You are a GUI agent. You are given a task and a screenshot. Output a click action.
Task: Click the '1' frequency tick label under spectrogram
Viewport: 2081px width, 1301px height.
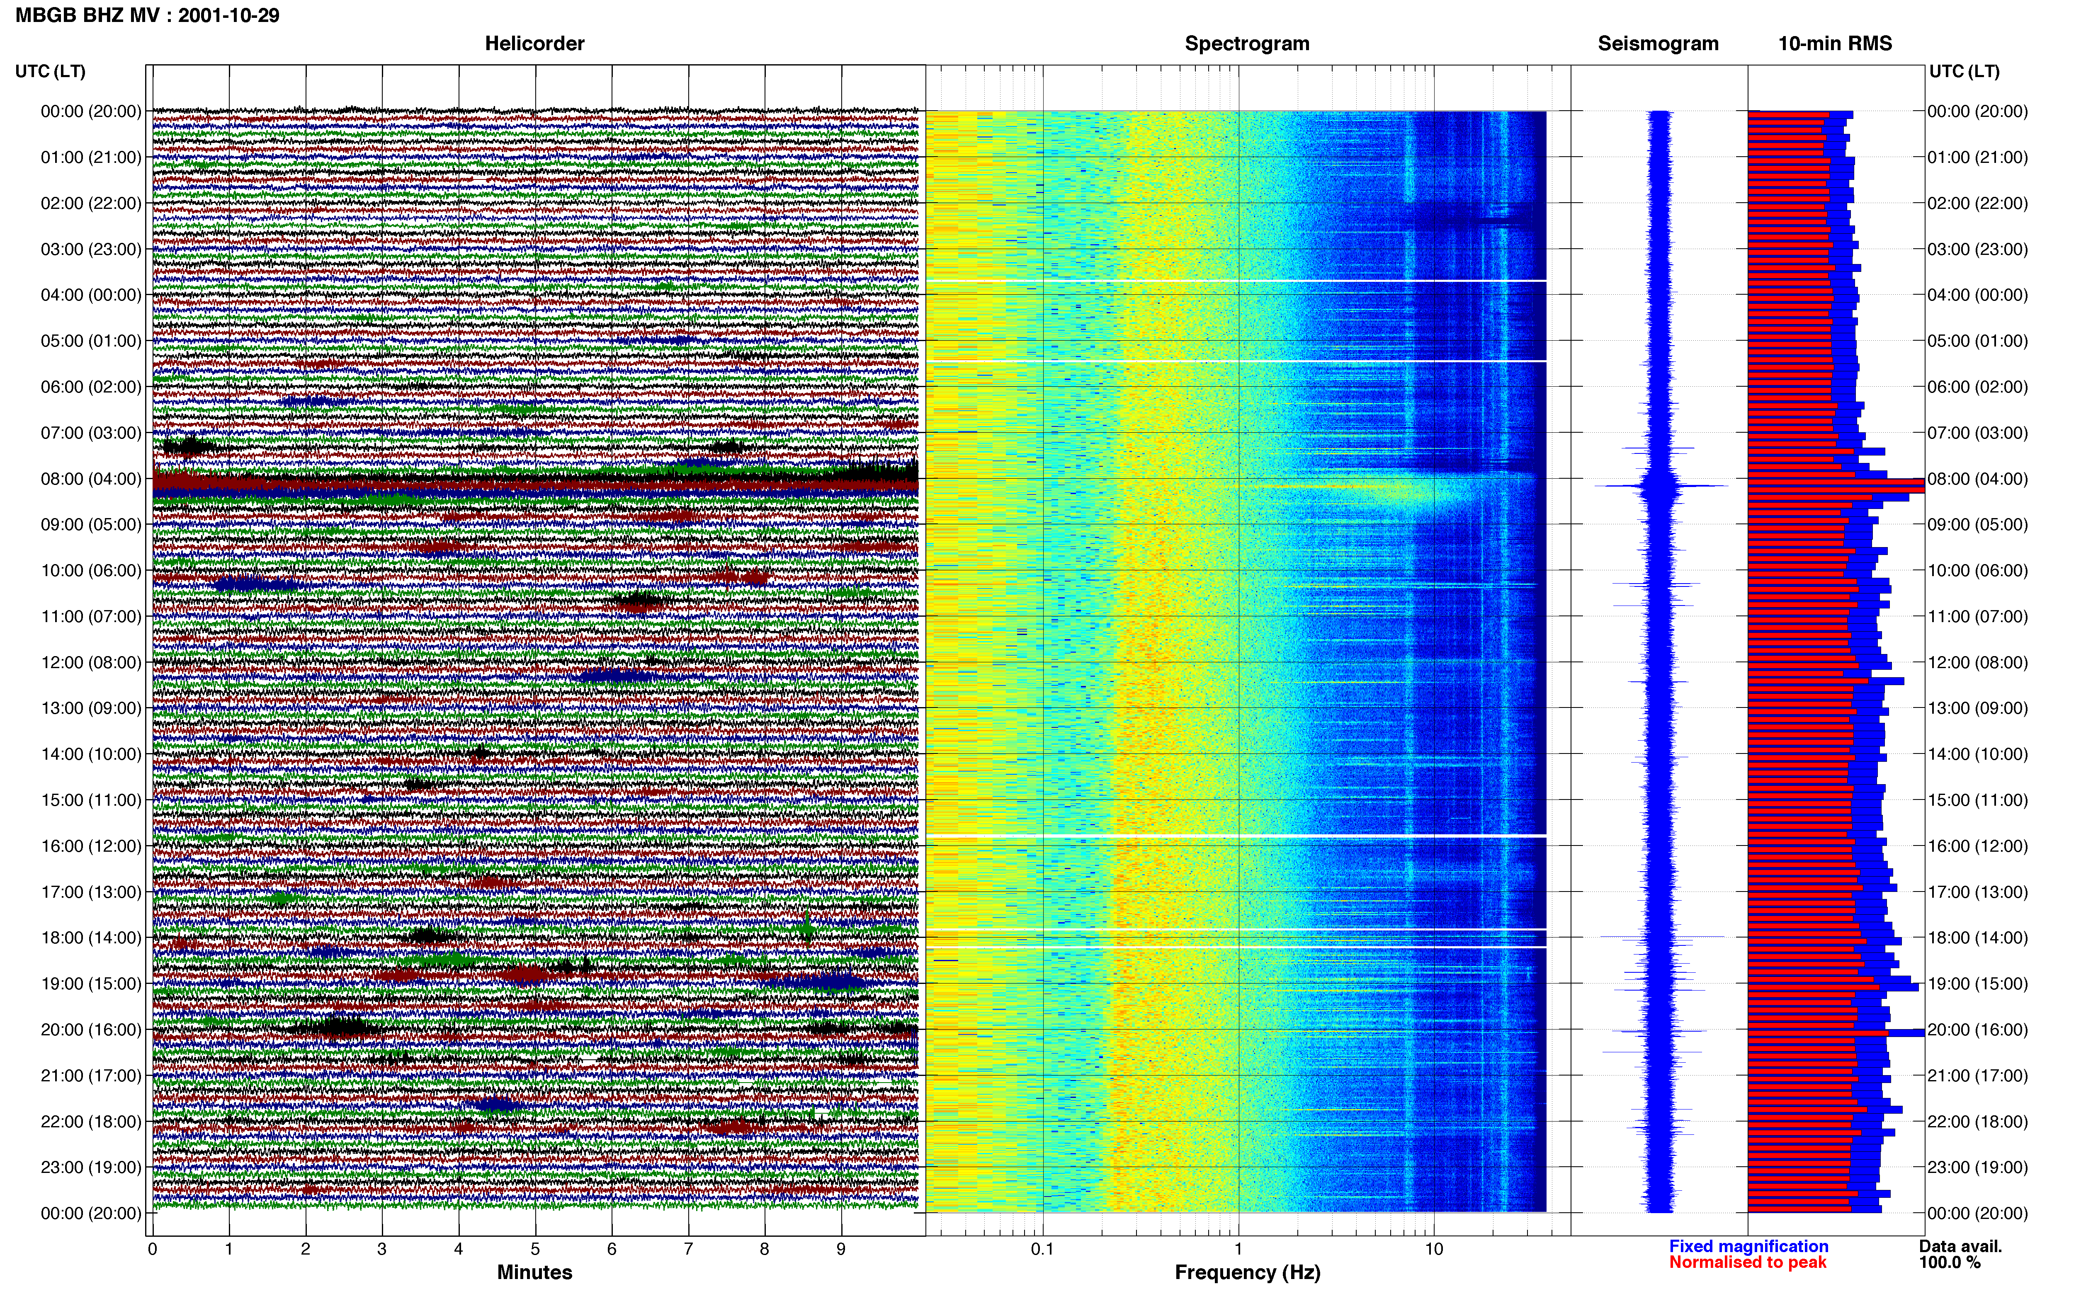tap(1238, 1249)
